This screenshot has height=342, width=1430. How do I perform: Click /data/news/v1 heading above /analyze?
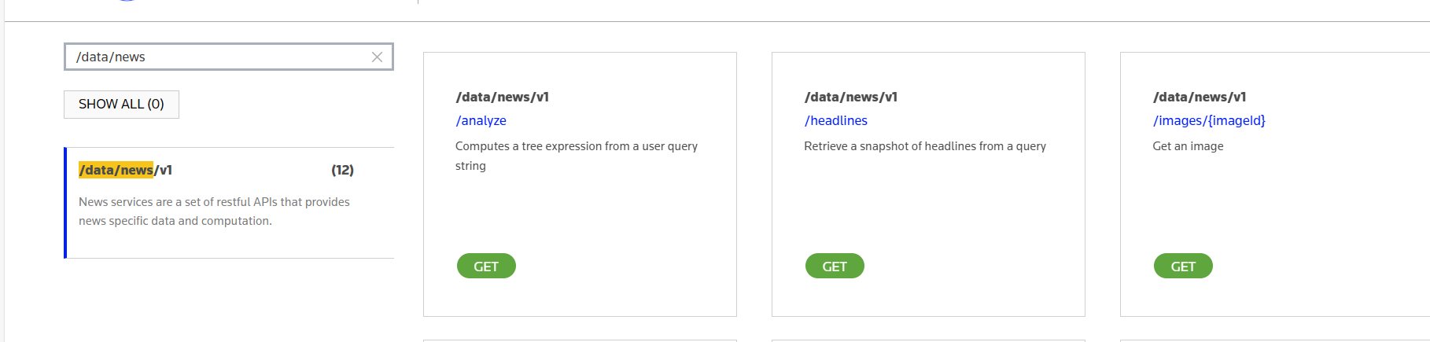point(502,97)
